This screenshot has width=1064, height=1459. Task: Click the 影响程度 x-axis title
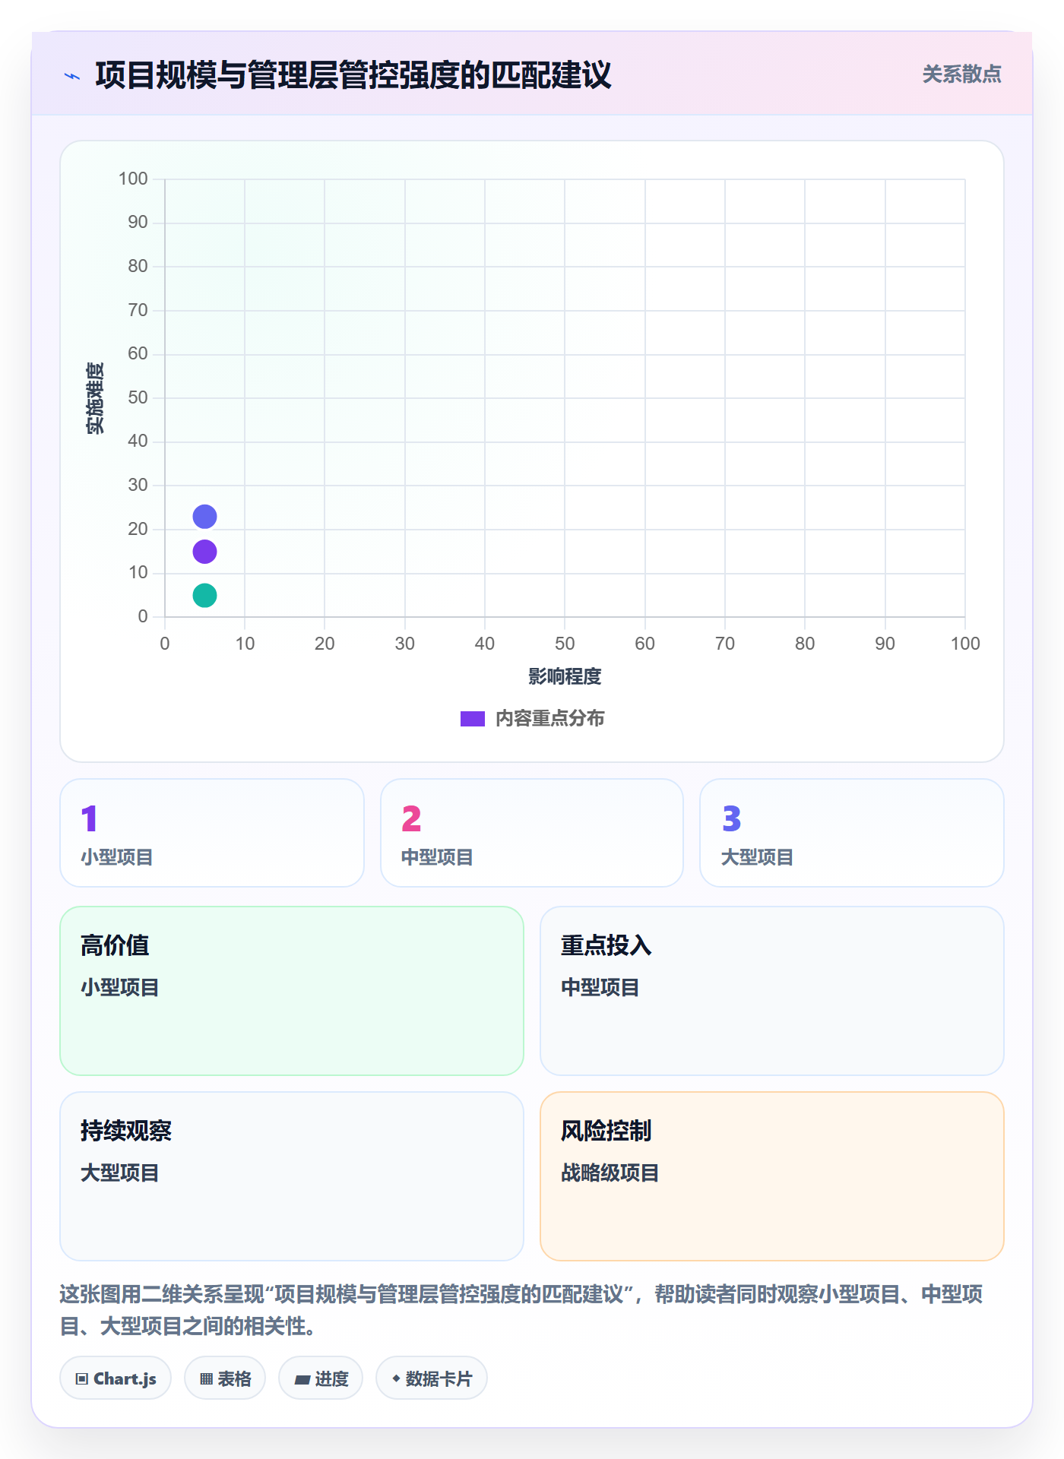(565, 676)
